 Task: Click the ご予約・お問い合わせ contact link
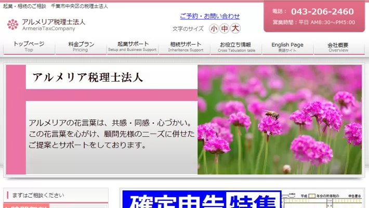(x=210, y=16)
